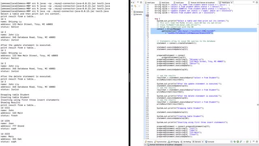The width and height of the screenshot is (259, 146).
Task: Click the 'id 1111' line in terminal
Action: coord(5,108)
